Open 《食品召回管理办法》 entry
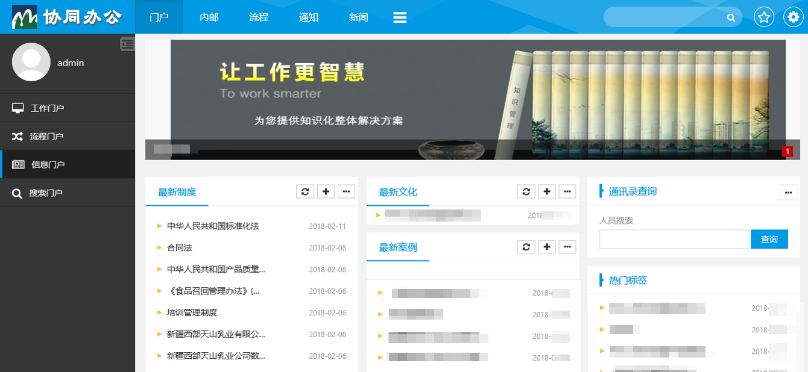This screenshot has width=808, height=372. coord(213,291)
